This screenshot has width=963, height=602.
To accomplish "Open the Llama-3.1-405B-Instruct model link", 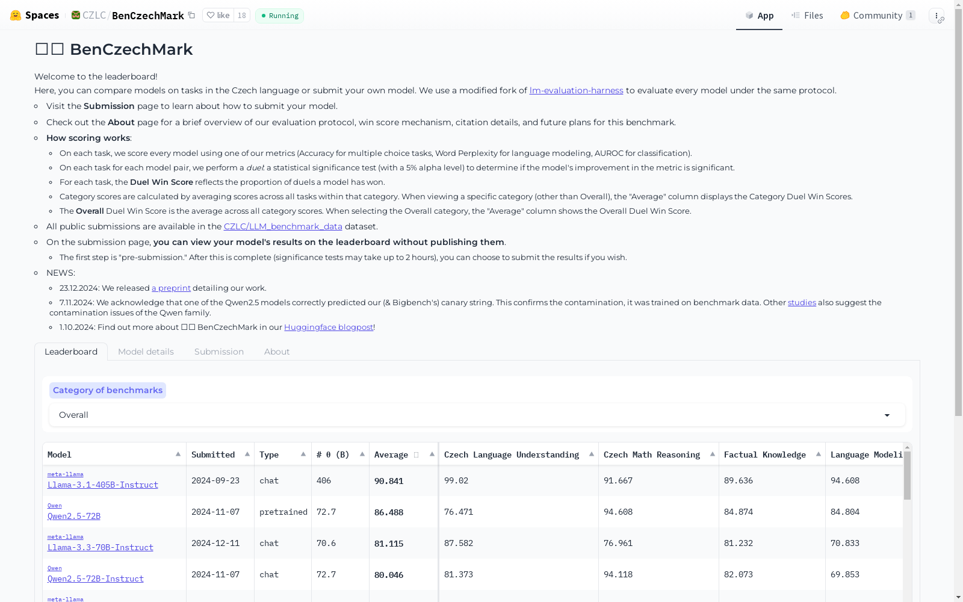I will tap(103, 485).
